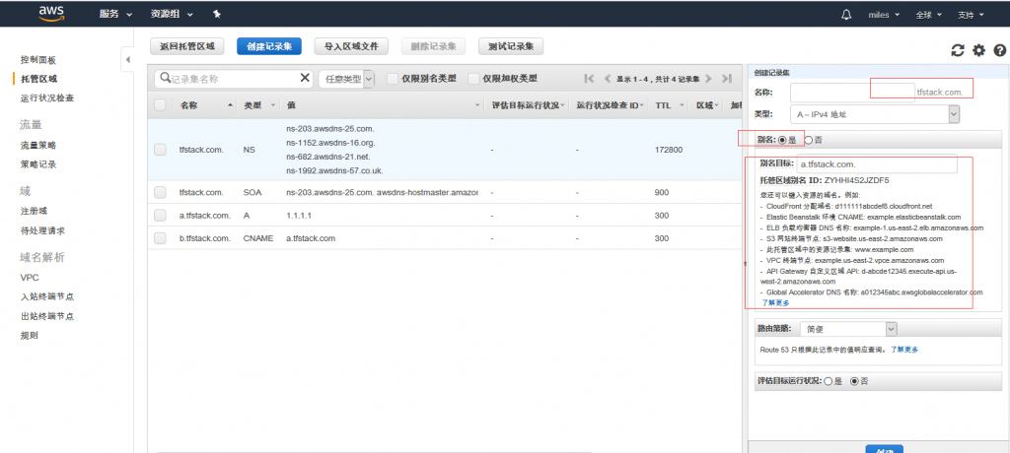Focus the 名称 input field
Screen dimensions: 1010x453
(x=852, y=92)
